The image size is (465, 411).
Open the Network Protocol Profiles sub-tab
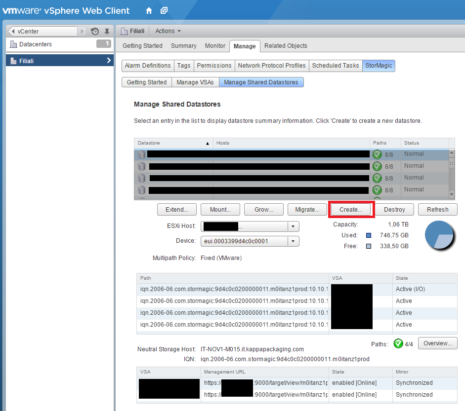(x=272, y=66)
